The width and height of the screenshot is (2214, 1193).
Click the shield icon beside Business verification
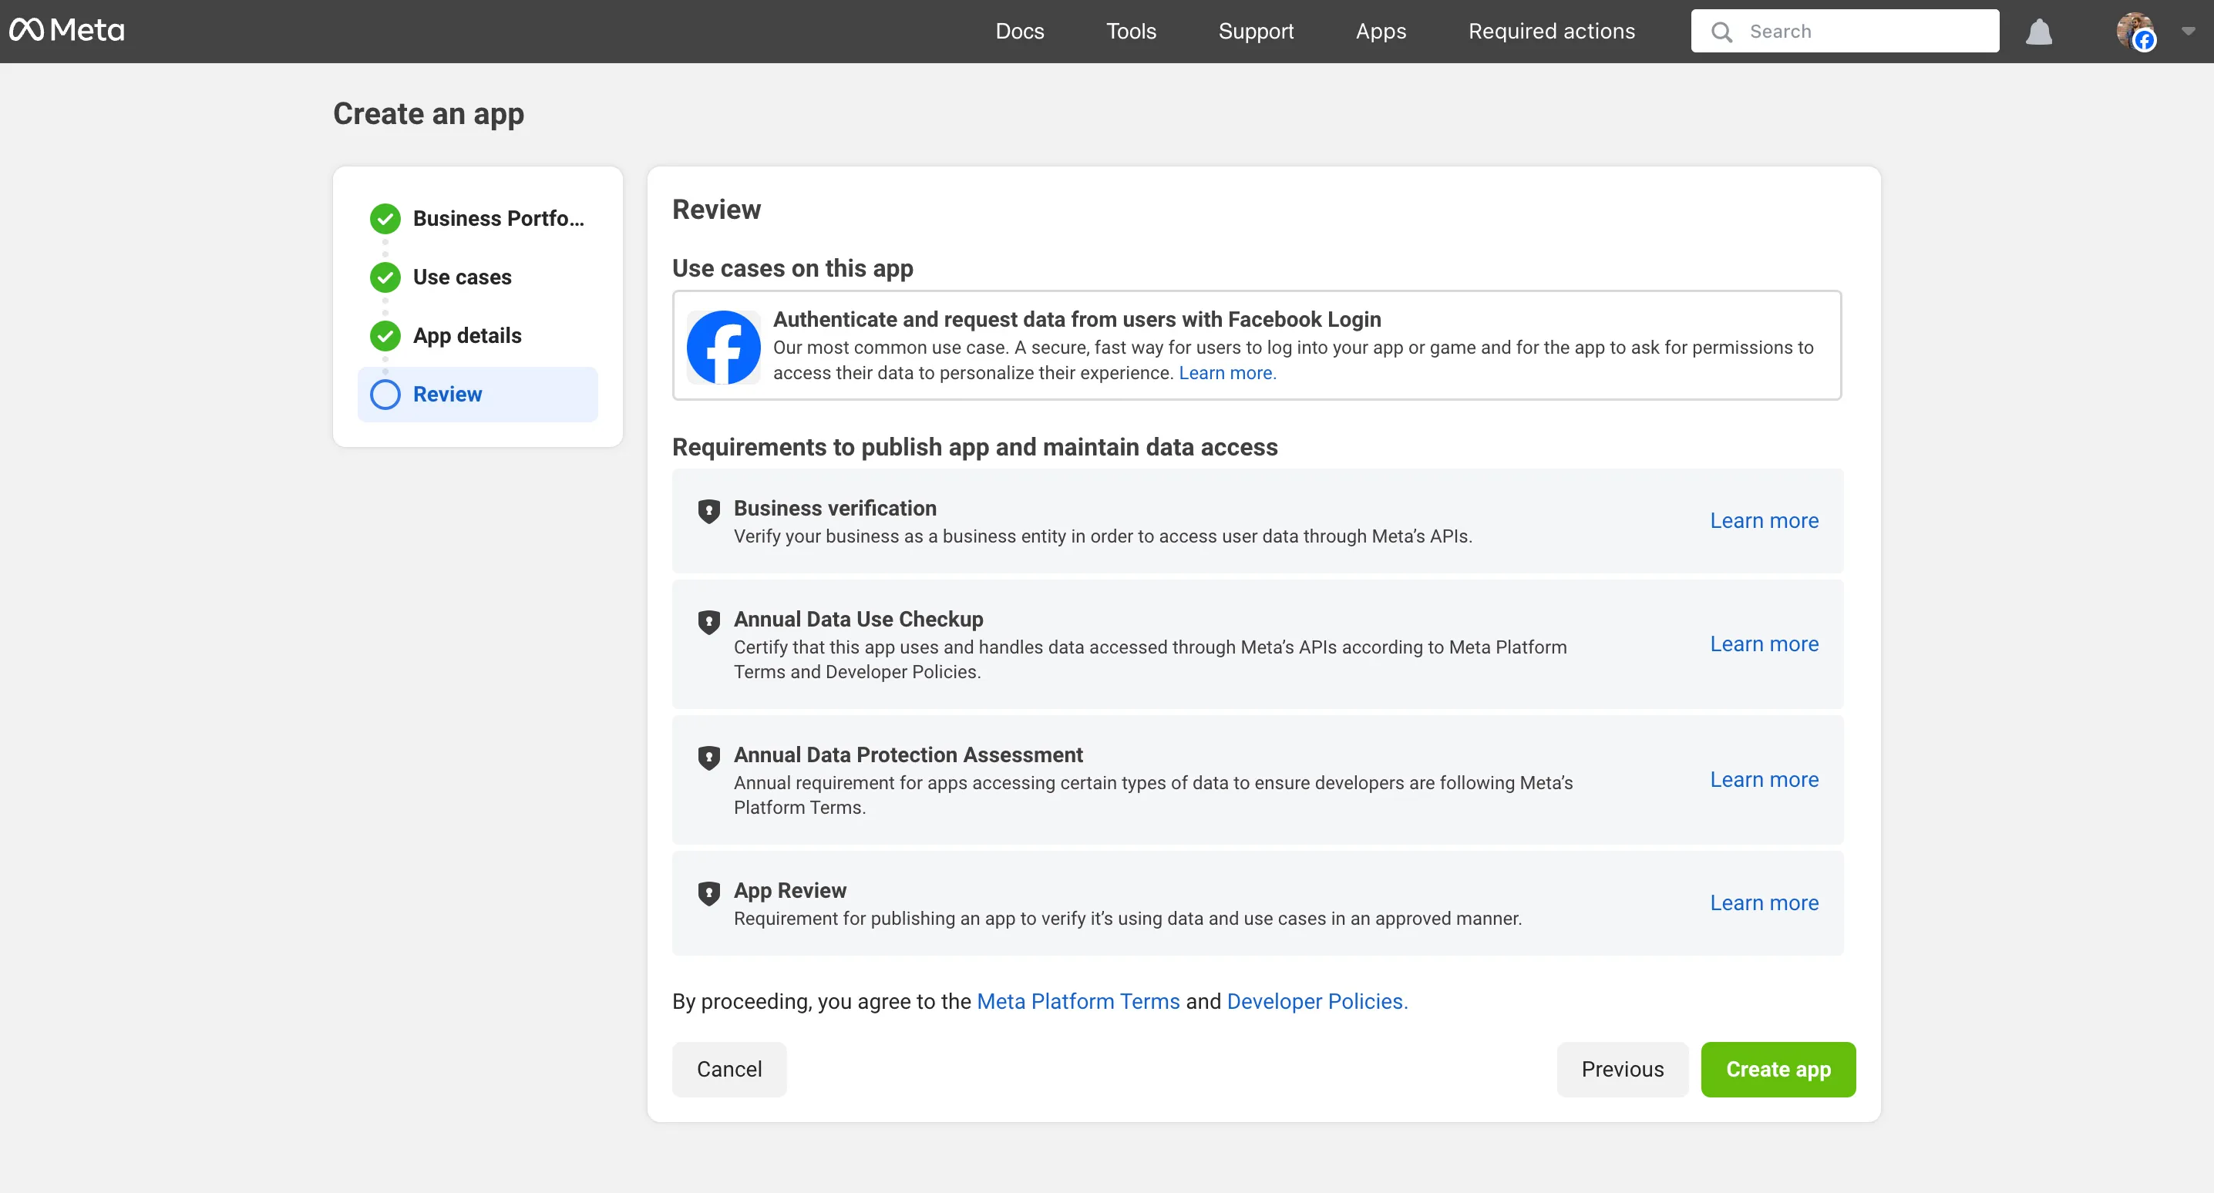[709, 510]
